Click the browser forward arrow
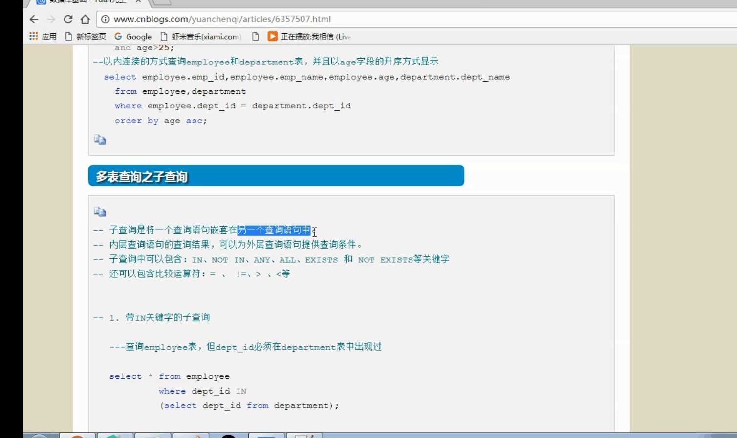 (x=51, y=20)
